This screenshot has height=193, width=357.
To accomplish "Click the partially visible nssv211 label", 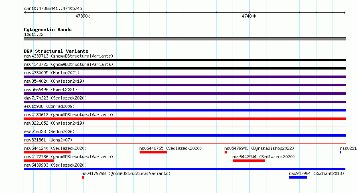I will (348, 148).
